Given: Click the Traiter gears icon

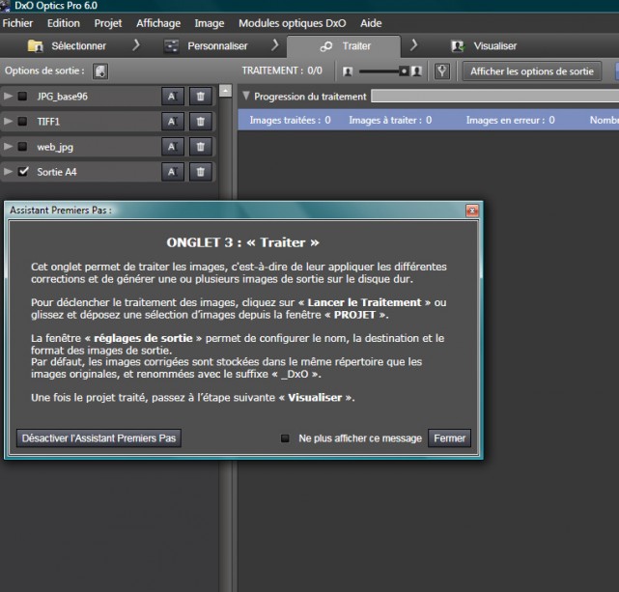Looking at the screenshot, I should [326, 46].
